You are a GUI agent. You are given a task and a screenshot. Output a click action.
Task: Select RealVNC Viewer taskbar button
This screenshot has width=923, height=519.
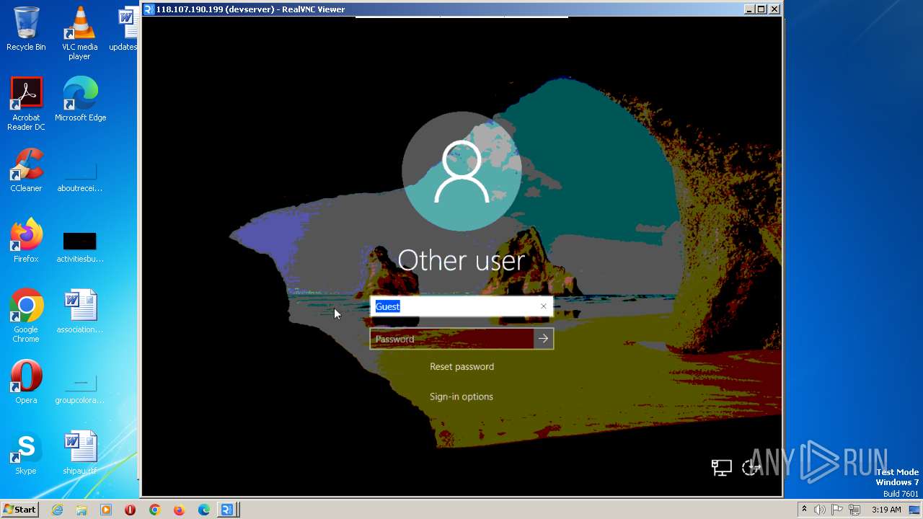point(228,510)
